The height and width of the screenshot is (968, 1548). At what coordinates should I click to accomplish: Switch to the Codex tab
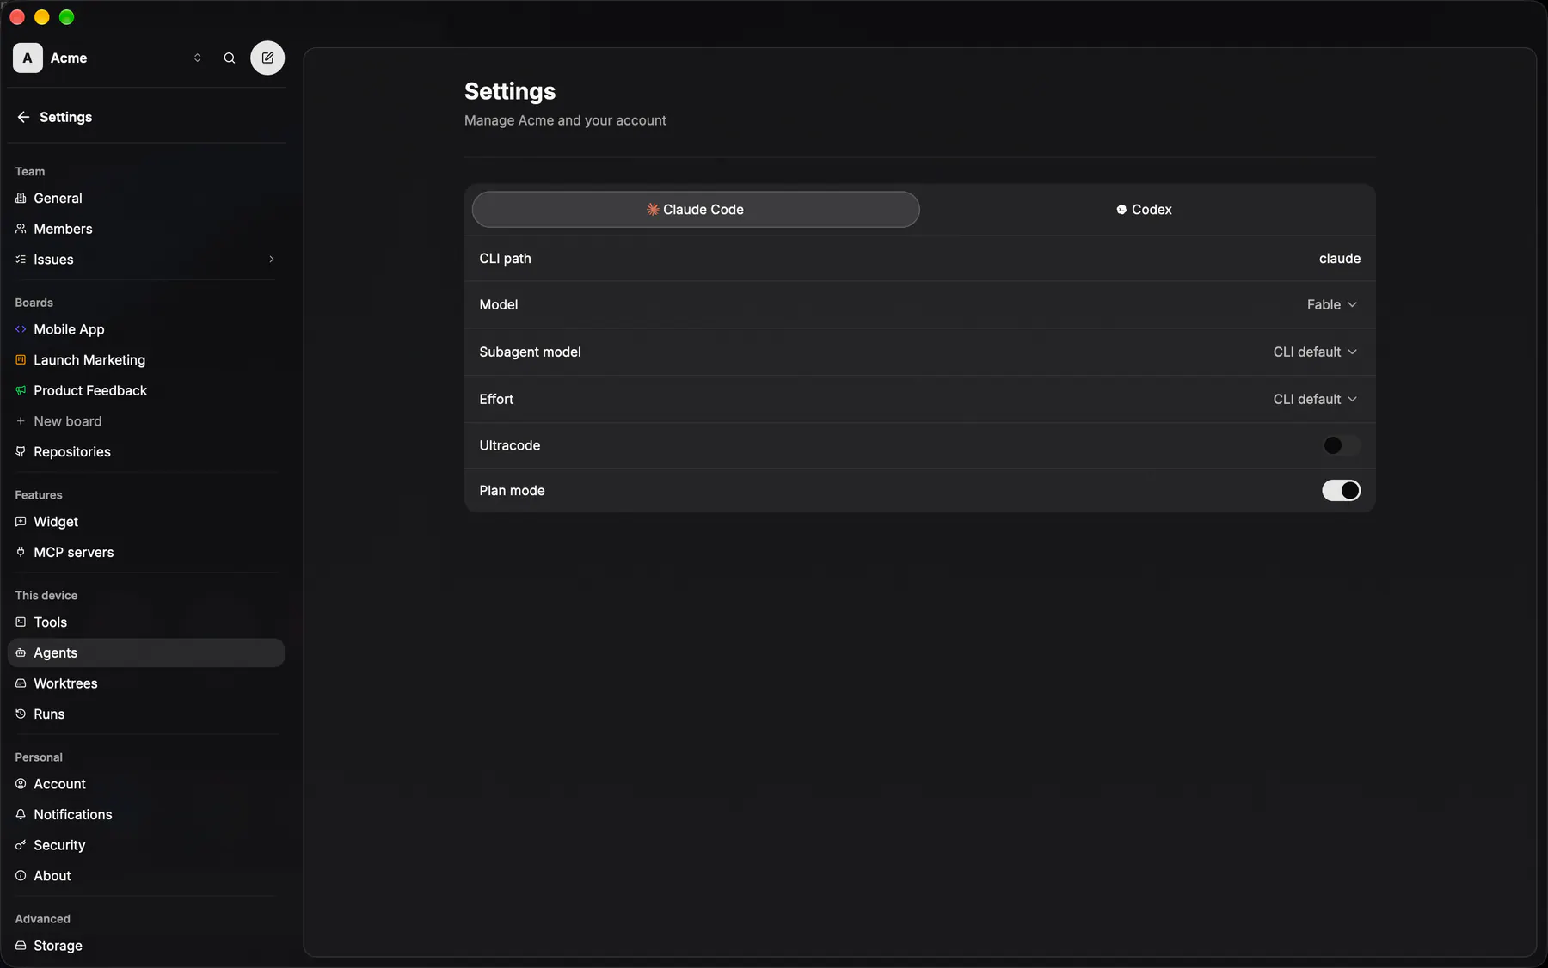click(x=1144, y=210)
